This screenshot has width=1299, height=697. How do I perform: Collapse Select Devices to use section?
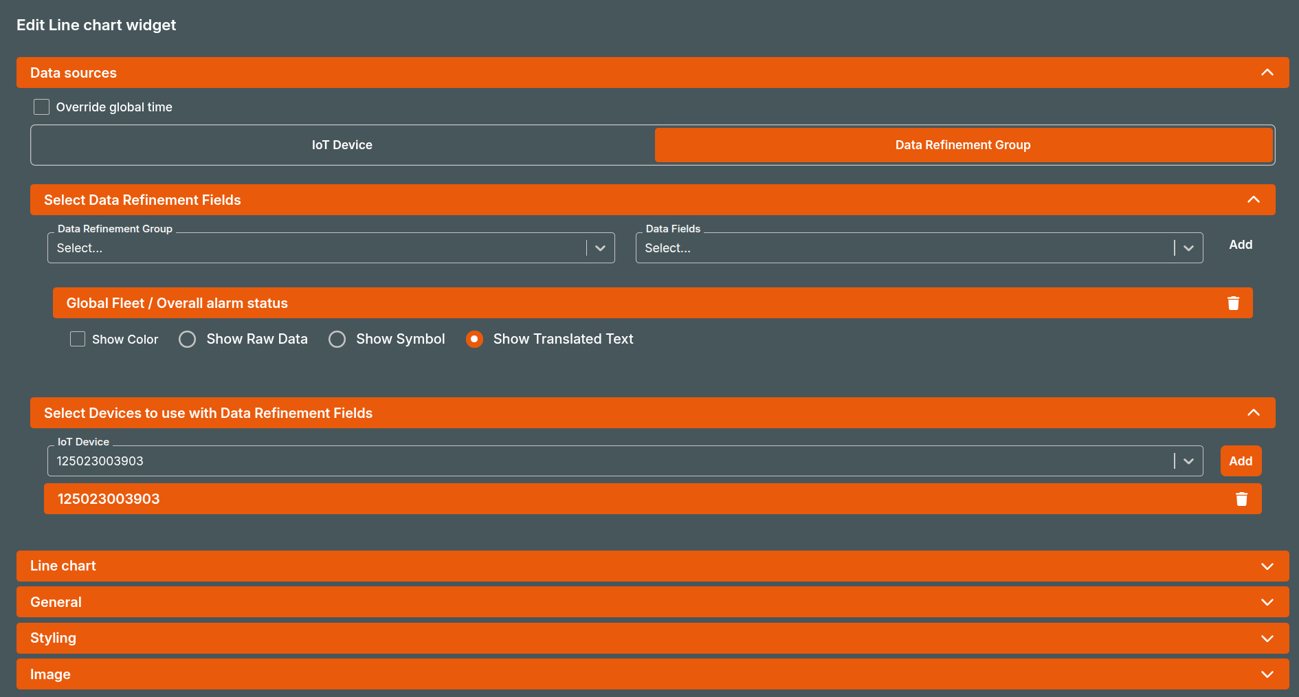(1254, 413)
